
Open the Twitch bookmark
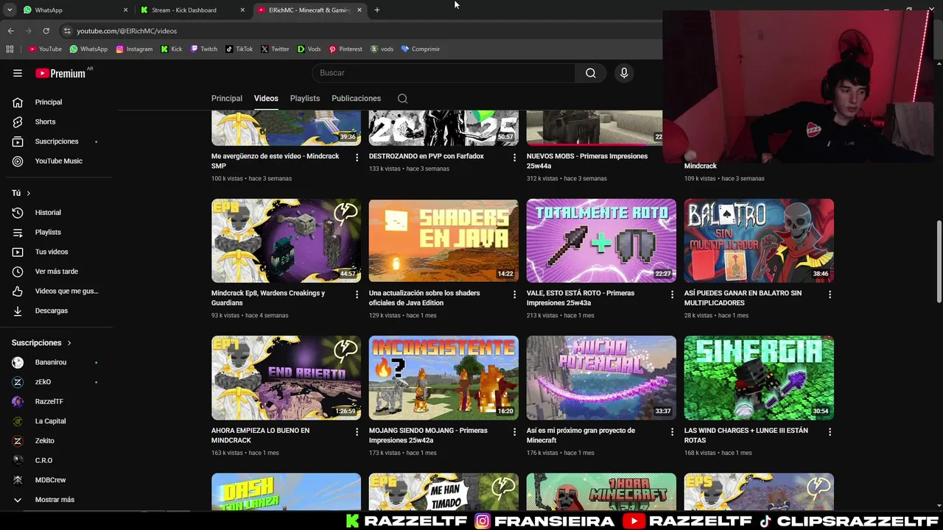click(x=204, y=49)
